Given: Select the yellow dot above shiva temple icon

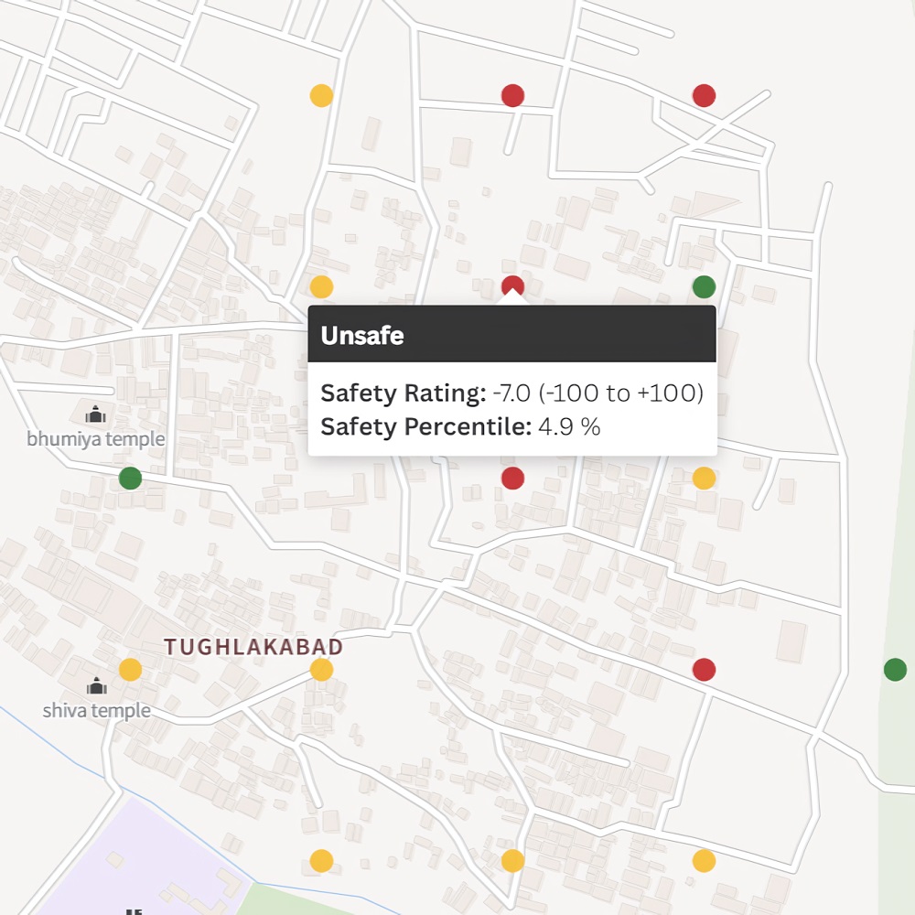Looking at the screenshot, I should tap(130, 670).
